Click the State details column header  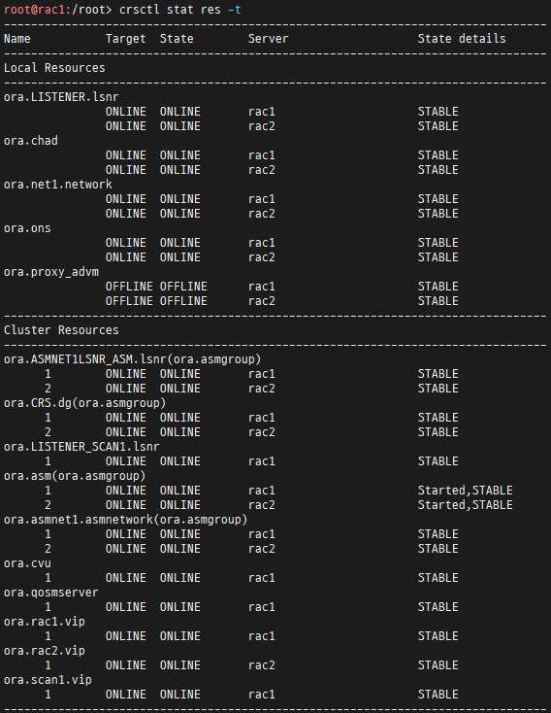coord(462,39)
